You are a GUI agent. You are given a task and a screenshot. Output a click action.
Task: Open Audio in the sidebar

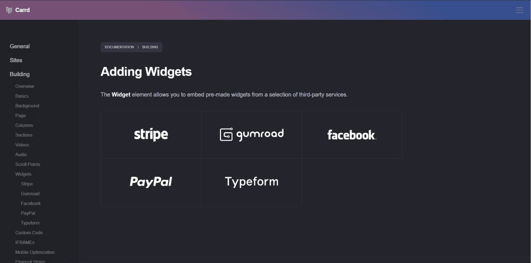click(21, 155)
